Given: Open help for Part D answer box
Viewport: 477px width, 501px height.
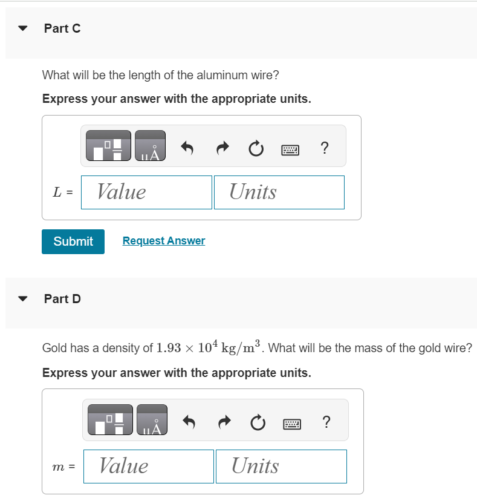Looking at the screenshot, I should point(326,422).
